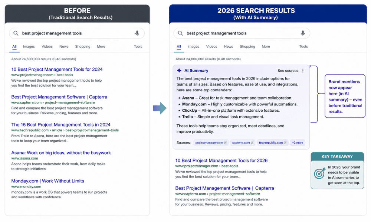Image resolution: width=371 pixels, height=222 pixels.
Task: Click techrepublic.com source chip
Action: 273,143
